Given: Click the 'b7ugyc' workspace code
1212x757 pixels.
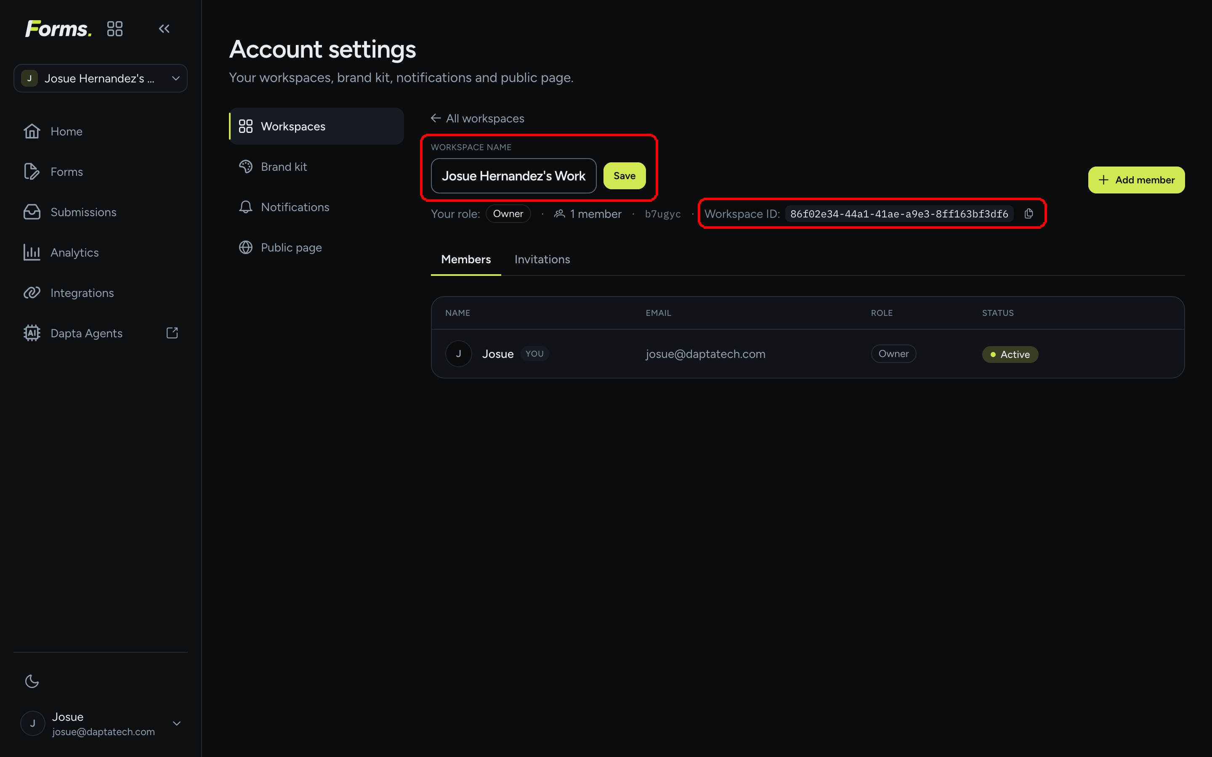Looking at the screenshot, I should 662,214.
